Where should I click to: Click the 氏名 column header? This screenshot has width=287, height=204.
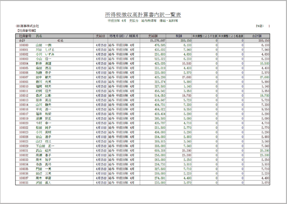39,36
